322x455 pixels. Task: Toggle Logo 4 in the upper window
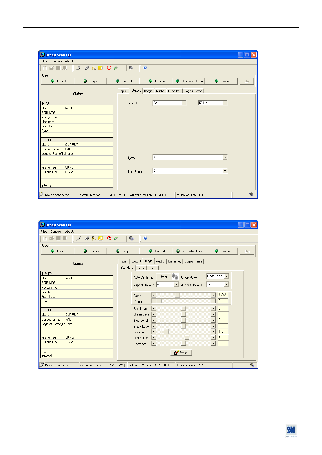click(156, 81)
